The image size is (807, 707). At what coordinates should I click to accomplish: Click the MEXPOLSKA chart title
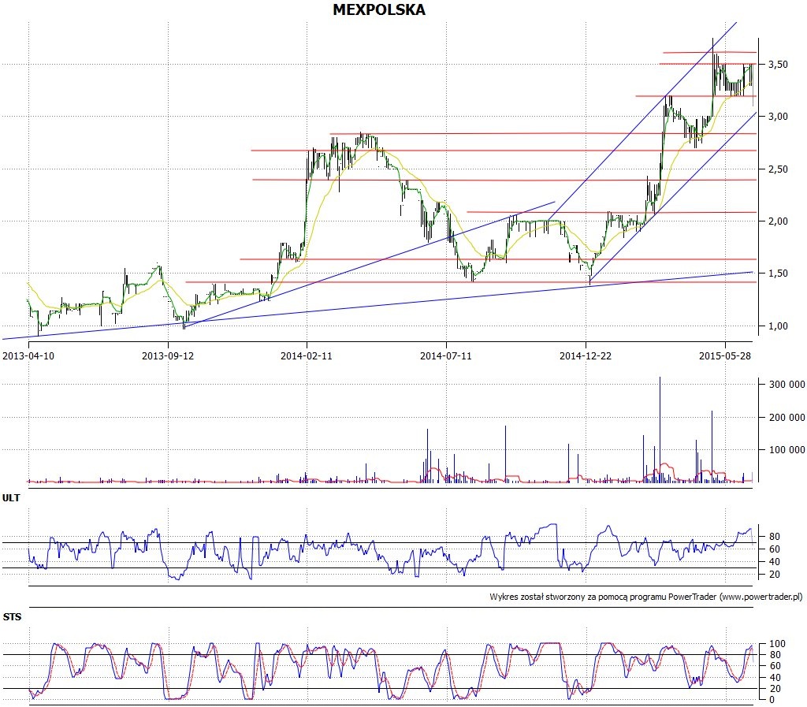click(x=379, y=9)
